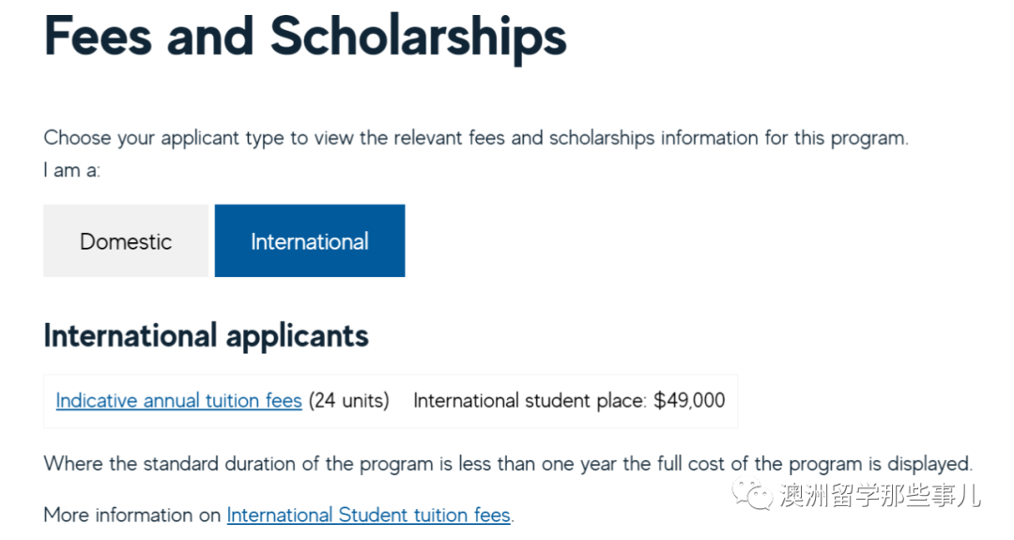Click the $49,000 tuition amount

pyautogui.click(x=689, y=401)
